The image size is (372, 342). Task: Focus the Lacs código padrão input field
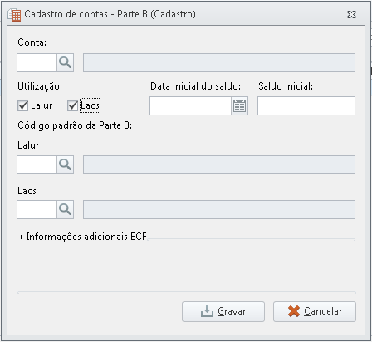[37, 209]
